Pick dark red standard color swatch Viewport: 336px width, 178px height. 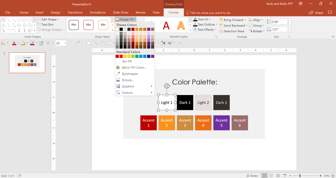[x=117, y=56]
